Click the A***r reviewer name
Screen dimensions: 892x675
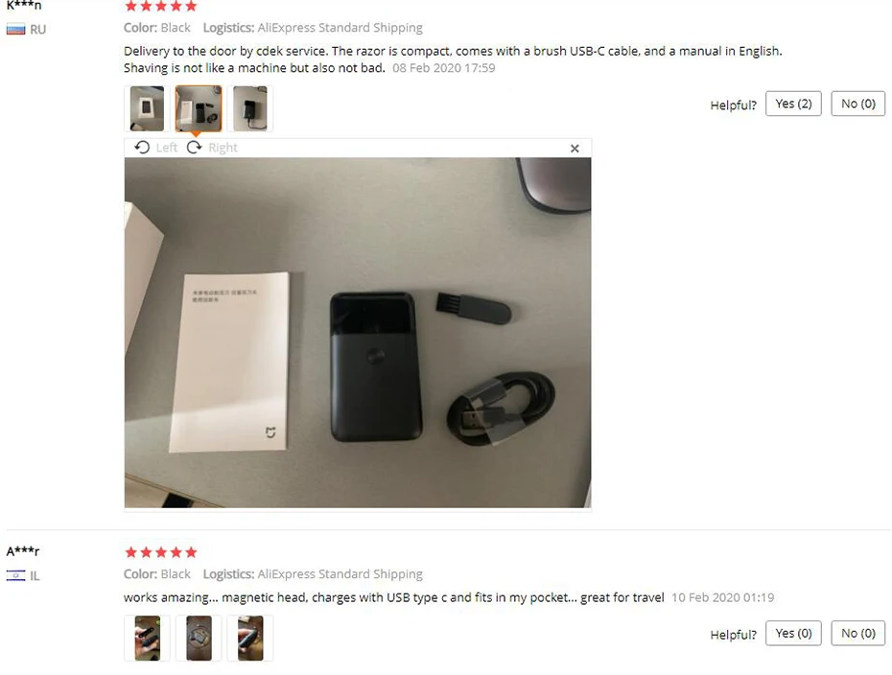click(23, 551)
